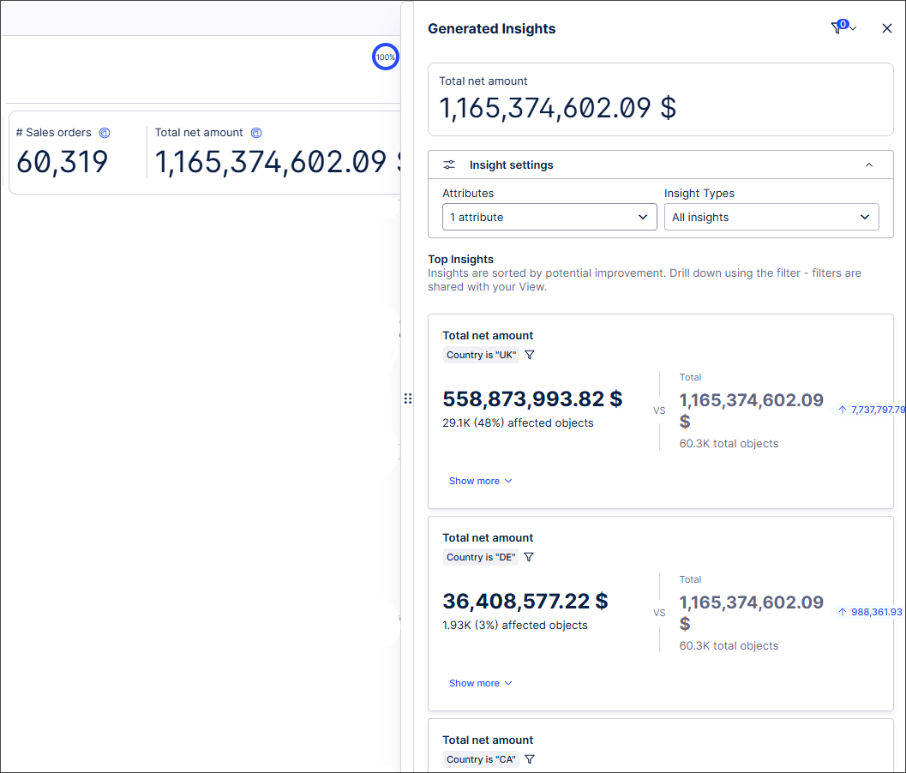Click the Total net amount summary card in panel

[661, 99]
